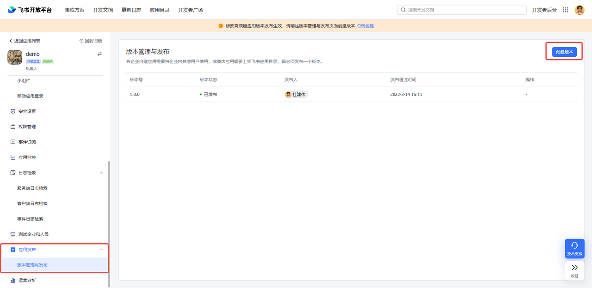Click the 技术支持 headset button
Viewport: 592px width, 288px height.
point(574,248)
